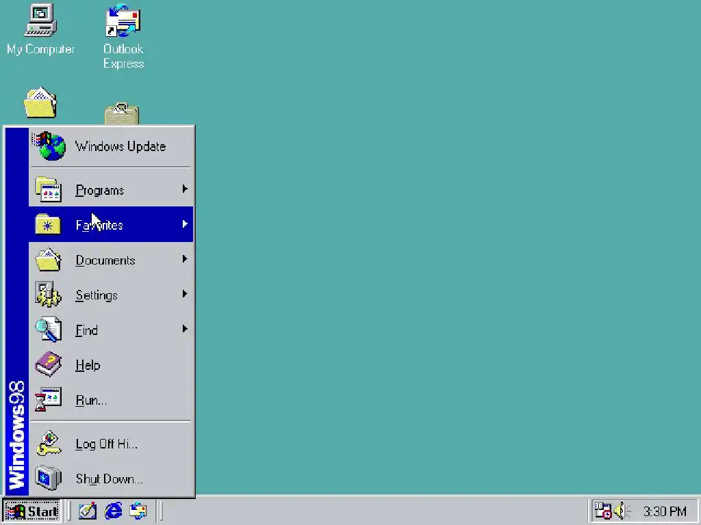This screenshot has width=701, height=525.
Task: Select the My Documents folder desktop icon
Action: coord(40,103)
